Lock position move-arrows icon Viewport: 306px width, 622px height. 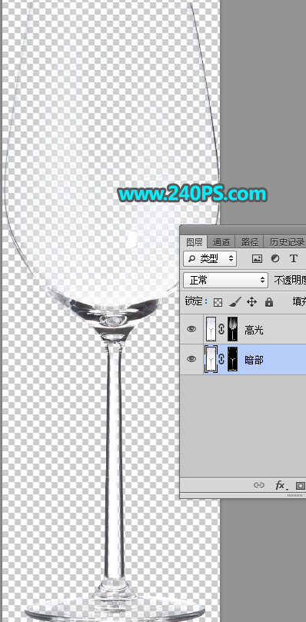point(251,302)
